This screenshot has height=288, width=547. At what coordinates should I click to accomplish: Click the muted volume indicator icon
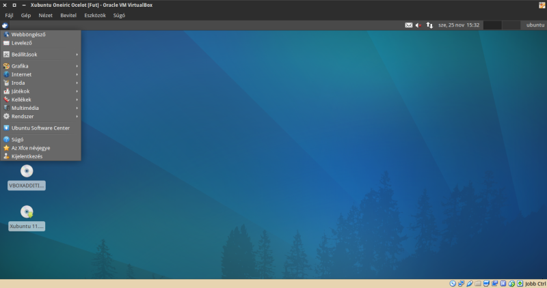418,25
